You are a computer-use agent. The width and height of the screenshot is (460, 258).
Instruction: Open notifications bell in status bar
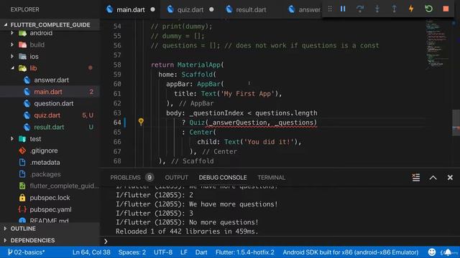[447, 252]
